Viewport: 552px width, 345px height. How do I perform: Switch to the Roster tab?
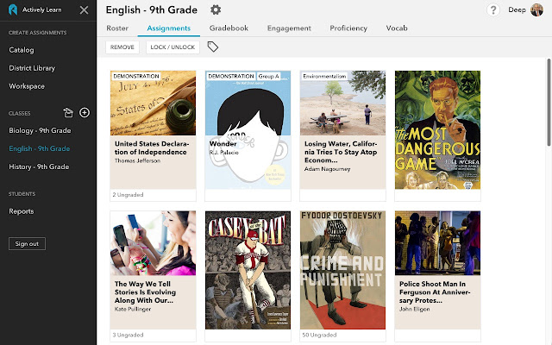(117, 28)
